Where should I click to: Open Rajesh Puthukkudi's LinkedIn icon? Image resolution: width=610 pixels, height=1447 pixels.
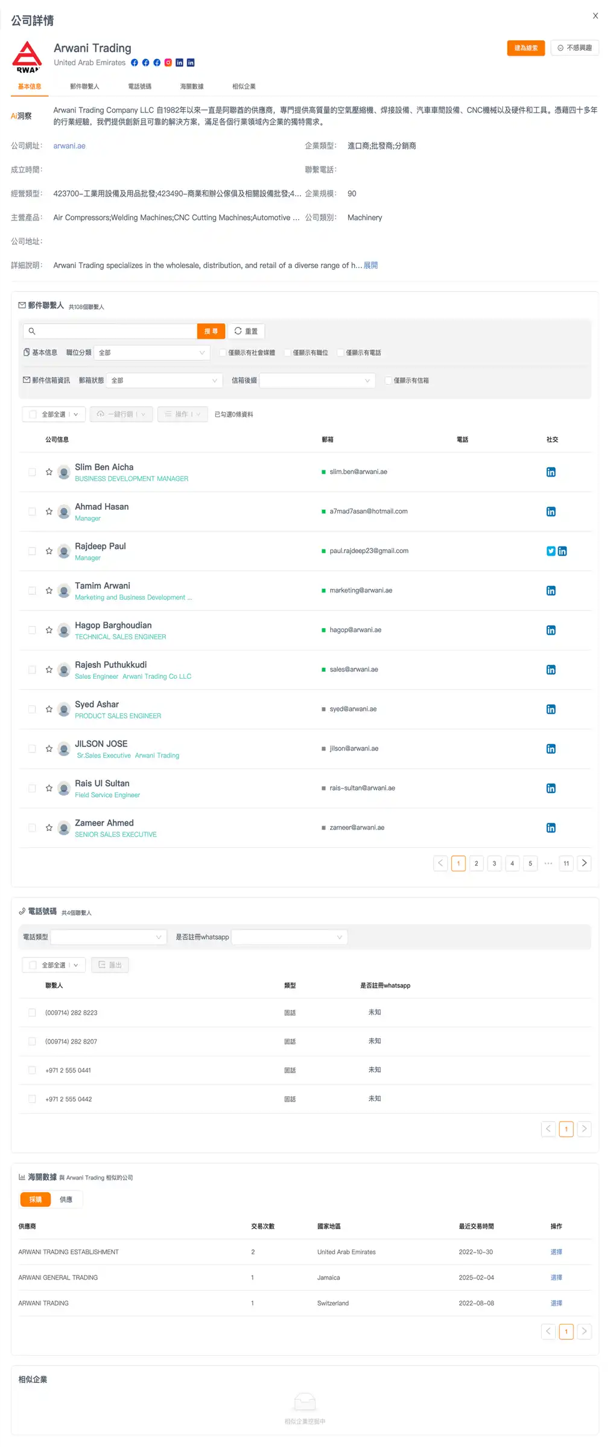pos(551,670)
